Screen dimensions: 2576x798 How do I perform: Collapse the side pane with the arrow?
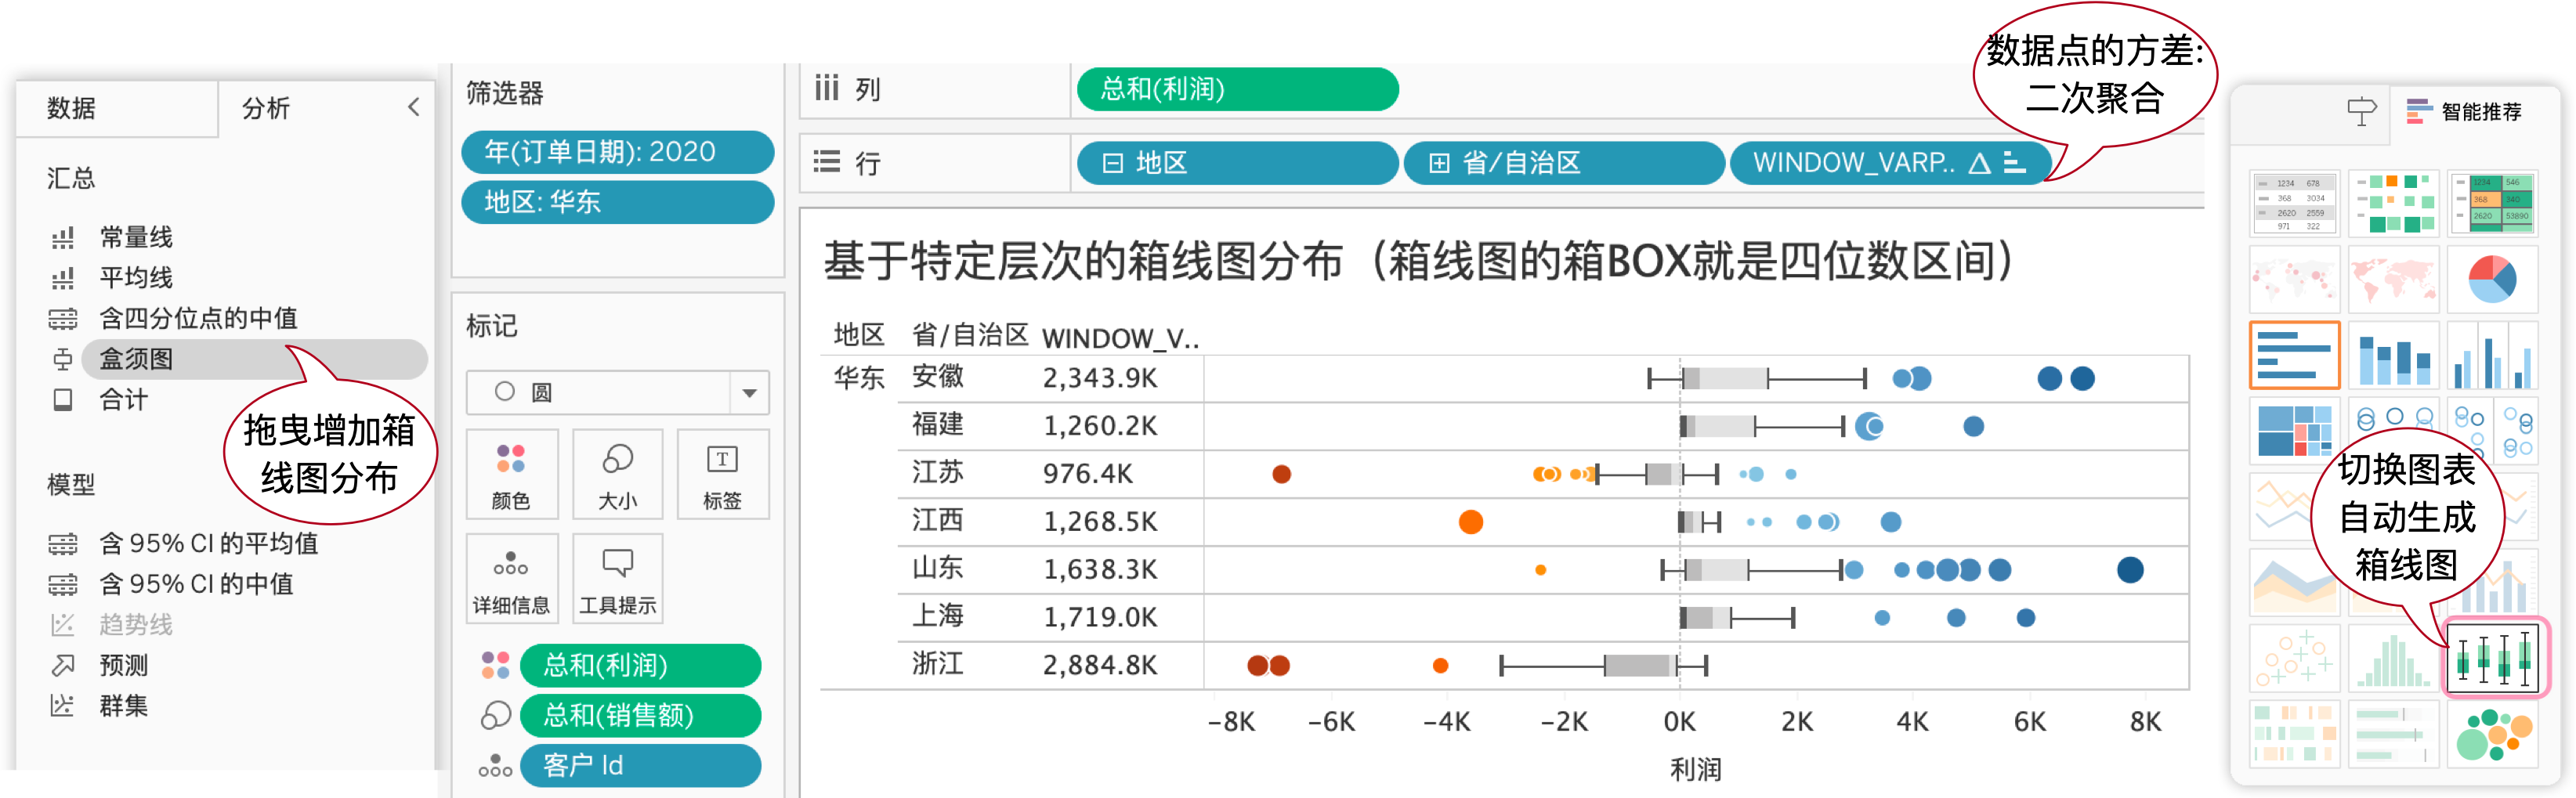pos(414,107)
